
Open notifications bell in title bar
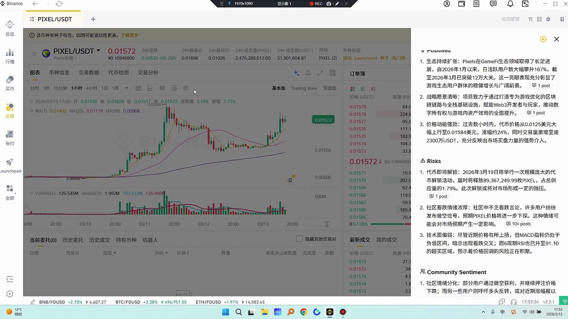tap(510, 4)
